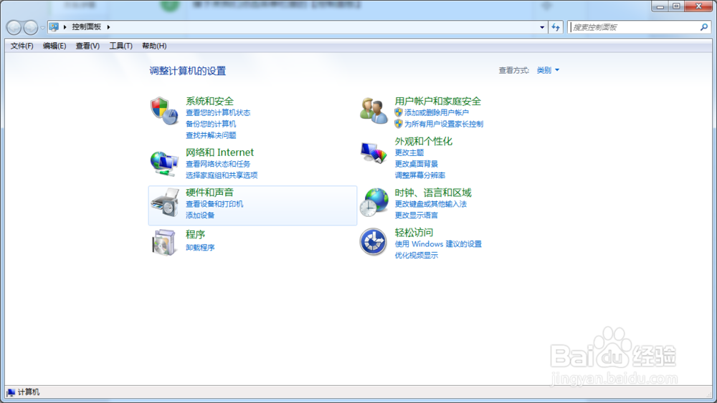
Task: Click 备份您的计算机 link
Action: [211, 124]
